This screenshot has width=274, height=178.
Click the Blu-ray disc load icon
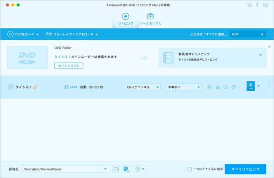tap(48, 34)
